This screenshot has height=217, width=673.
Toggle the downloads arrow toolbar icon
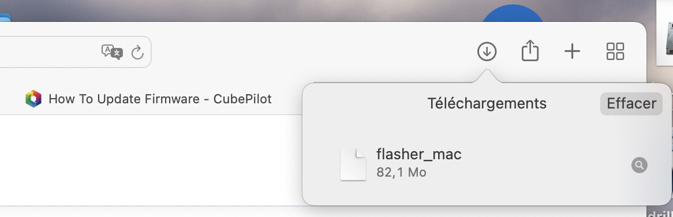(487, 51)
